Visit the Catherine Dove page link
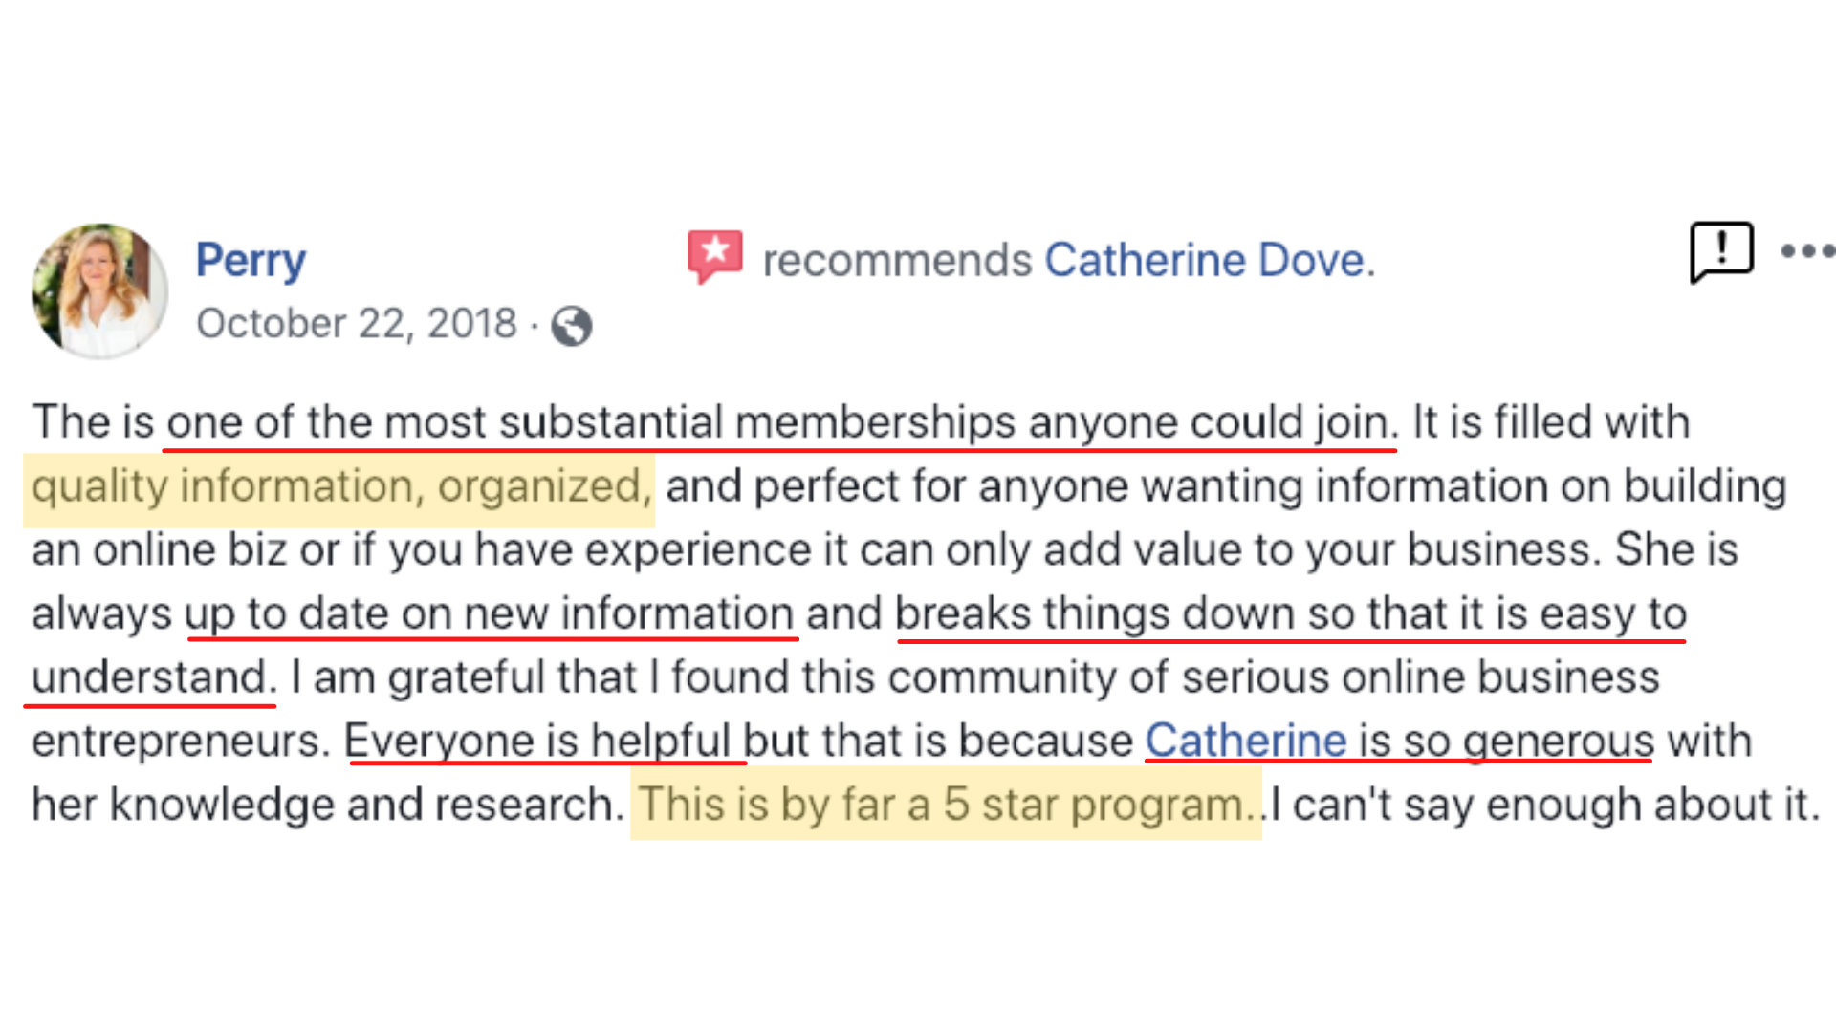 (x=1210, y=260)
